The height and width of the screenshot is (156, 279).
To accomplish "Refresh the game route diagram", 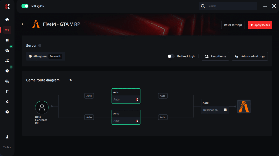I will click(x=71, y=80).
